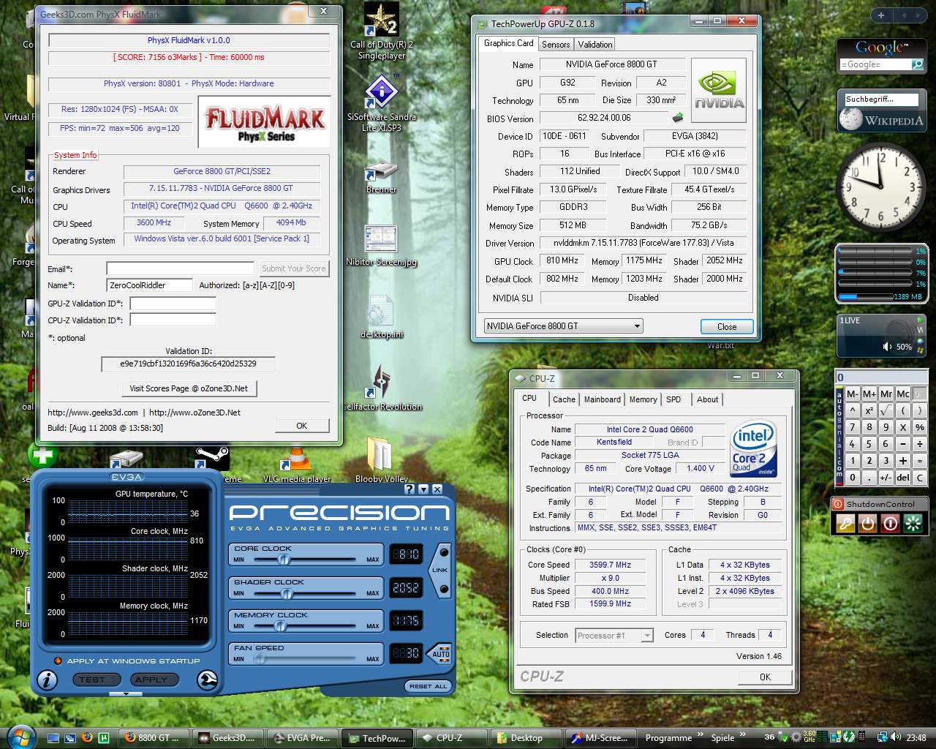Click the Mc key on calculator gadget
Viewport: 936px width, 749px height.
pyautogui.click(x=903, y=394)
